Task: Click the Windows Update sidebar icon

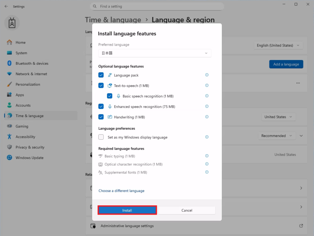Action: pos(9,158)
